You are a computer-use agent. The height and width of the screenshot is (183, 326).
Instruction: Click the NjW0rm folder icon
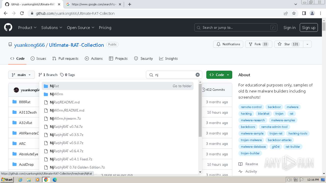pos(46,94)
